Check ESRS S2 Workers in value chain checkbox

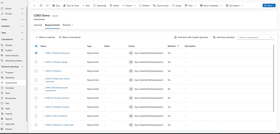click(x=36, y=125)
